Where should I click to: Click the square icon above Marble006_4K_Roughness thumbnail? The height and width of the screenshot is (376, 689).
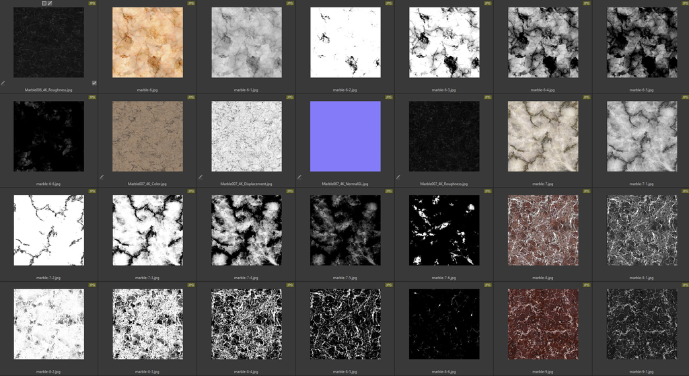(44, 3)
